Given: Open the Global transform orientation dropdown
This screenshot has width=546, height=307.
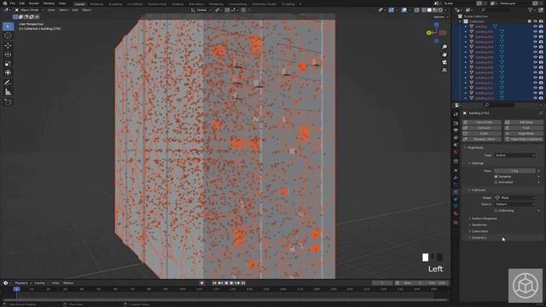Looking at the screenshot, I should pyautogui.click(x=201, y=10).
